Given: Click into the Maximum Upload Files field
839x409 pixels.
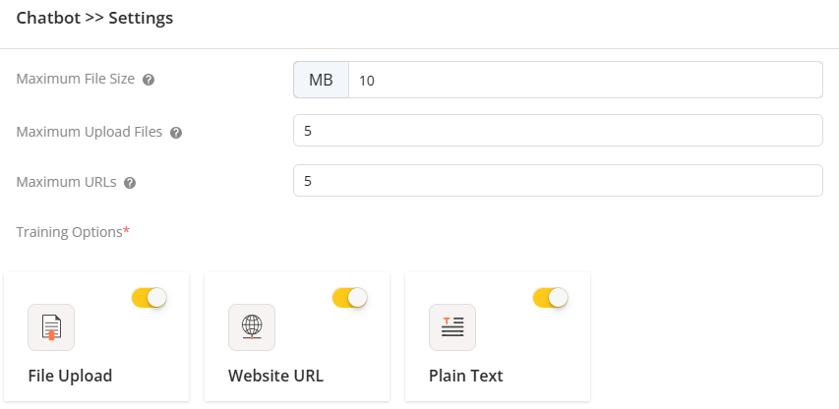Looking at the screenshot, I should 557,130.
